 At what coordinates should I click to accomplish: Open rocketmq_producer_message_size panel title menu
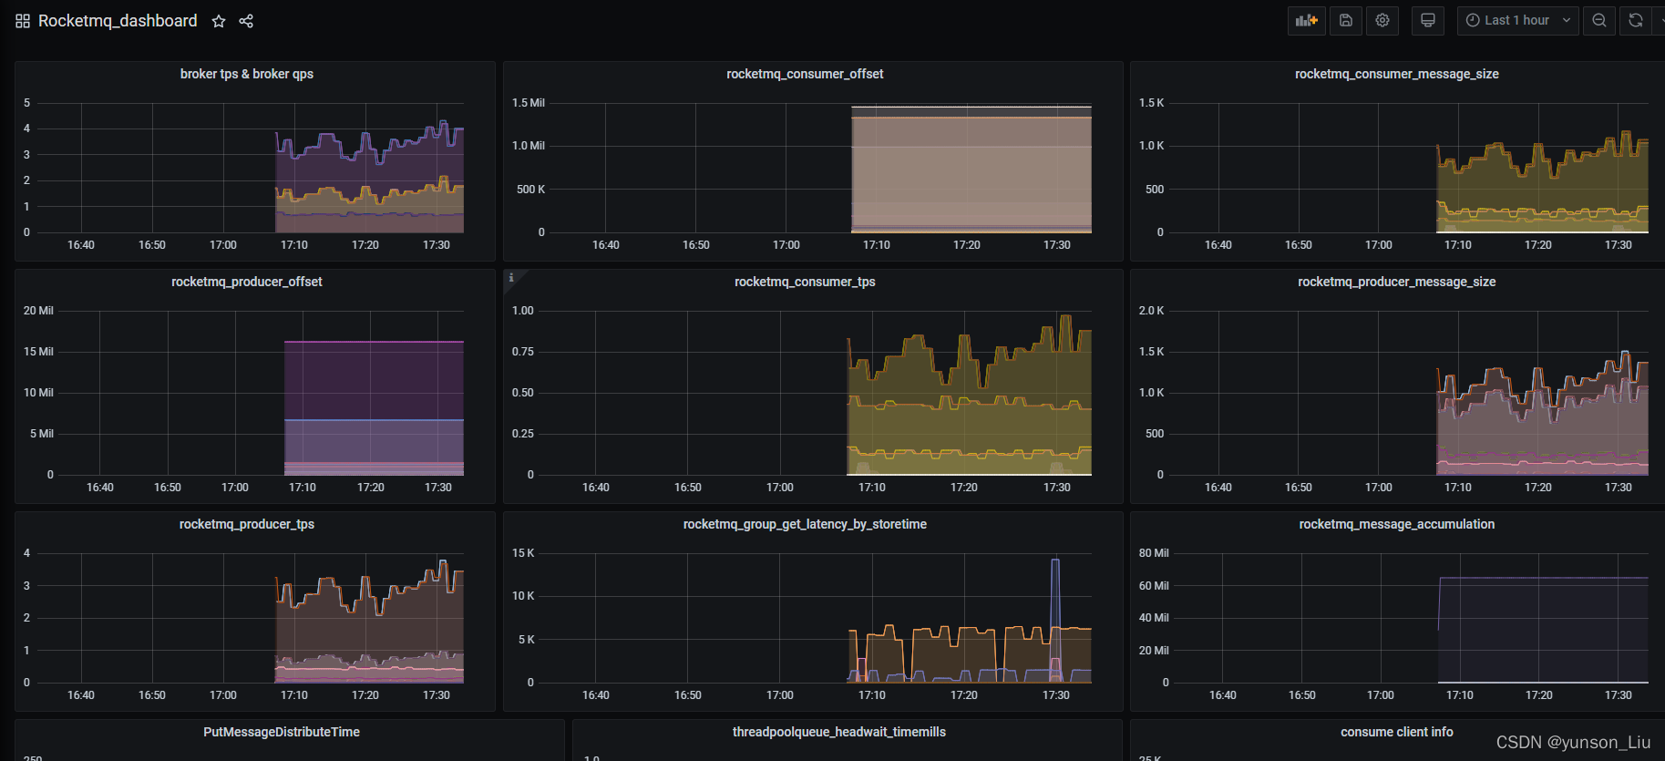(x=1397, y=282)
